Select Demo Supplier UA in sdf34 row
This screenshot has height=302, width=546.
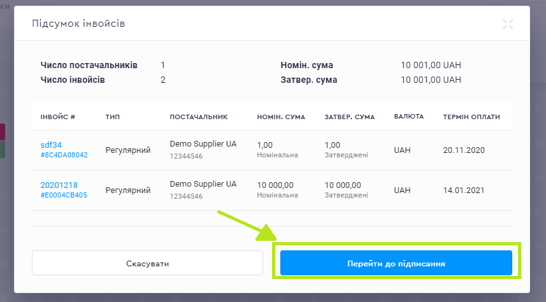pyautogui.click(x=203, y=144)
